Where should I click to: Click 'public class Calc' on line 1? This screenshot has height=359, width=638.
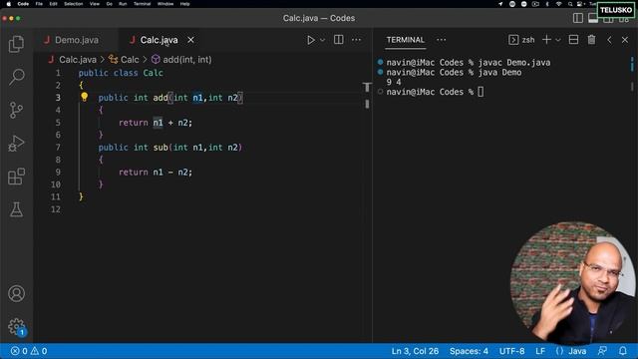tap(121, 73)
